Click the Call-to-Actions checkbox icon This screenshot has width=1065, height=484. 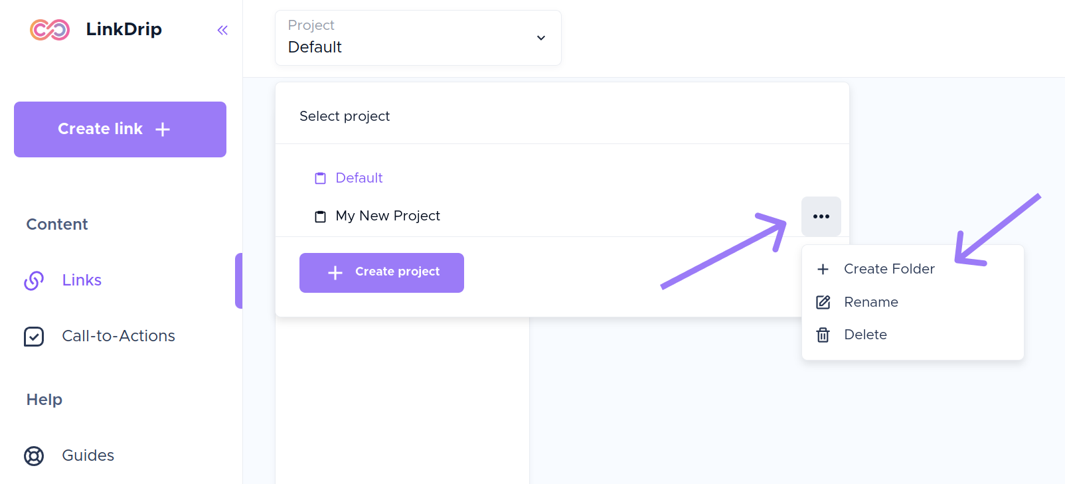pos(34,337)
